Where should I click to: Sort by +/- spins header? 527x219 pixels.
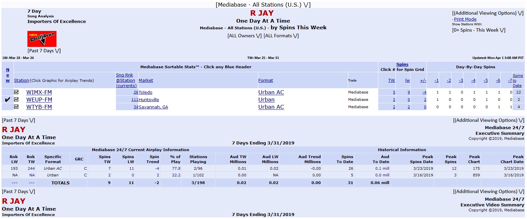coord(423,80)
